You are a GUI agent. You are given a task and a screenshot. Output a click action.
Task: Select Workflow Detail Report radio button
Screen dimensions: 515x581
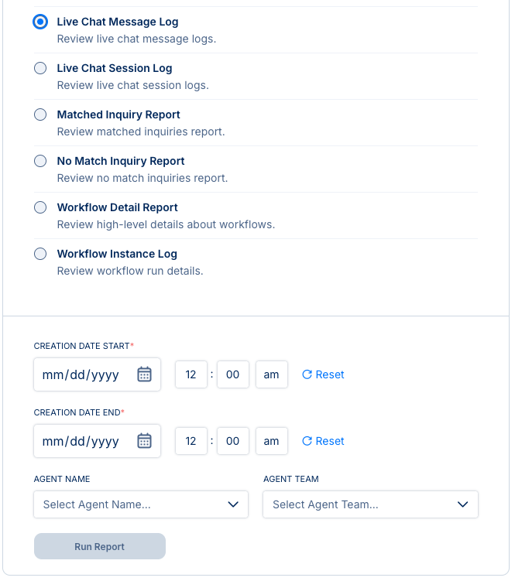[x=40, y=207]
